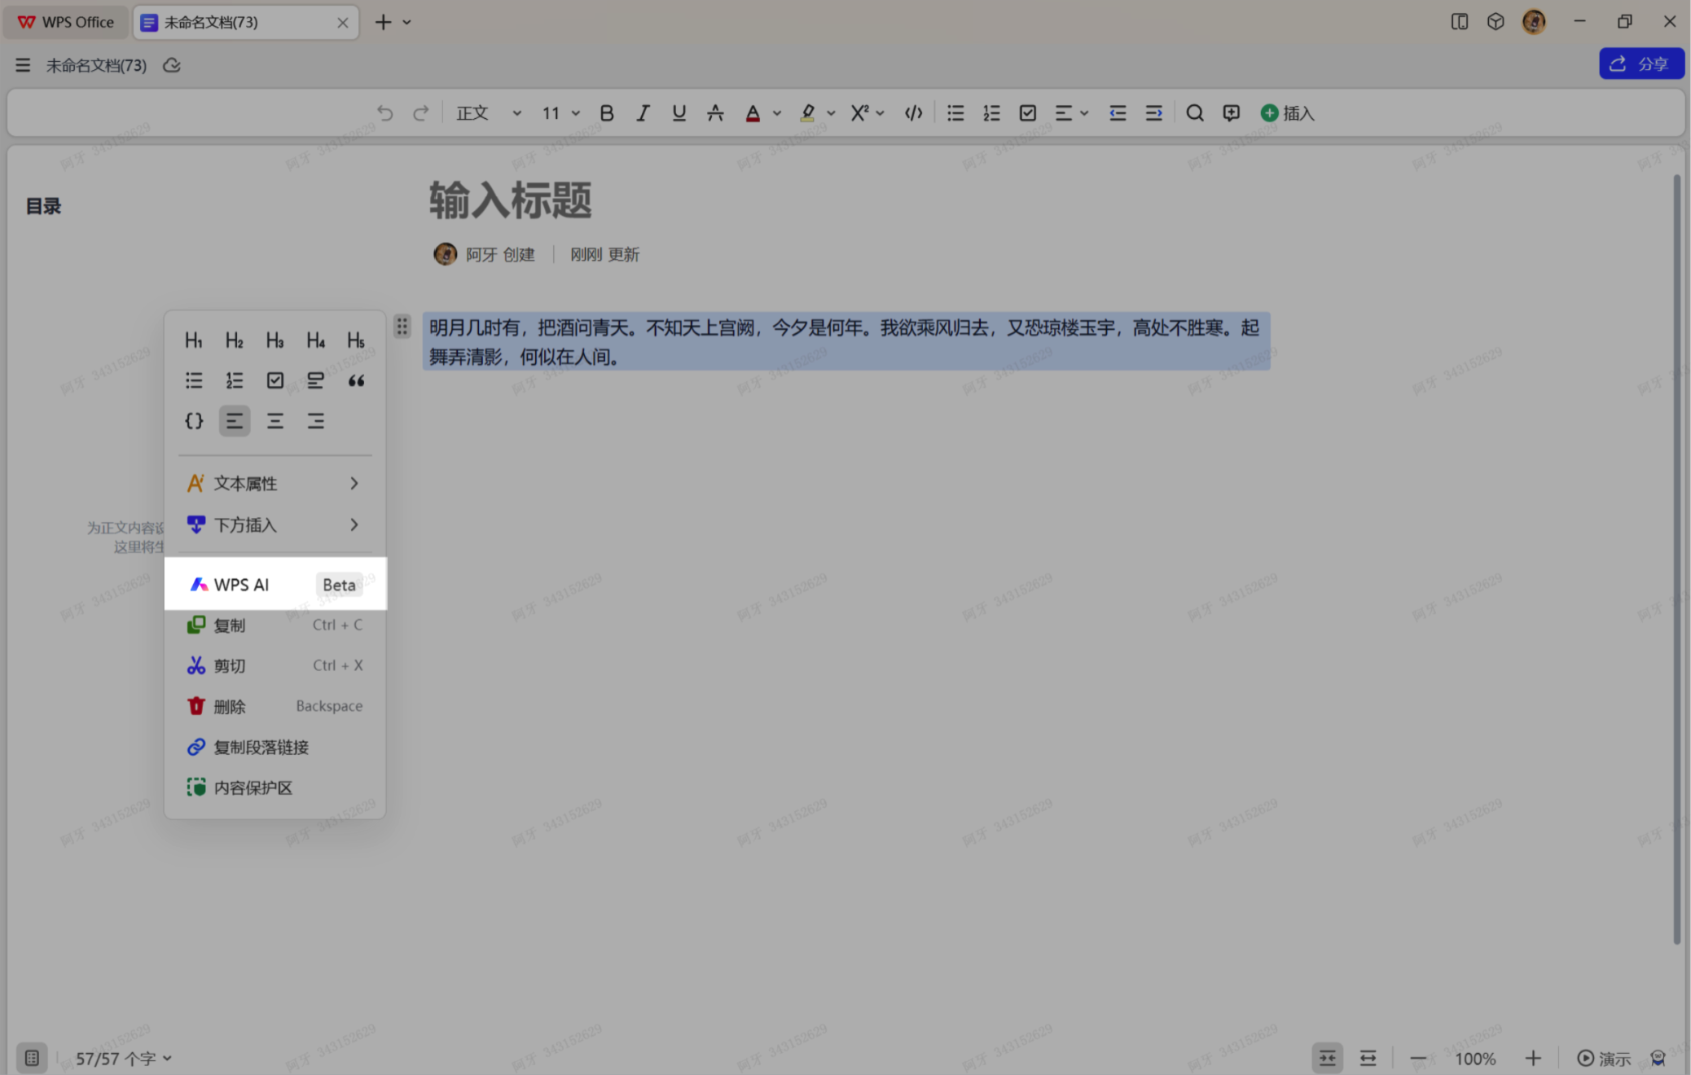
Task: Click the strikethrough toolbar icon
Action: pos(715,113)
